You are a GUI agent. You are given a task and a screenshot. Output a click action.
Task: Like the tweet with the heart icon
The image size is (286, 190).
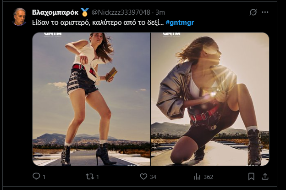coord(143,176)
